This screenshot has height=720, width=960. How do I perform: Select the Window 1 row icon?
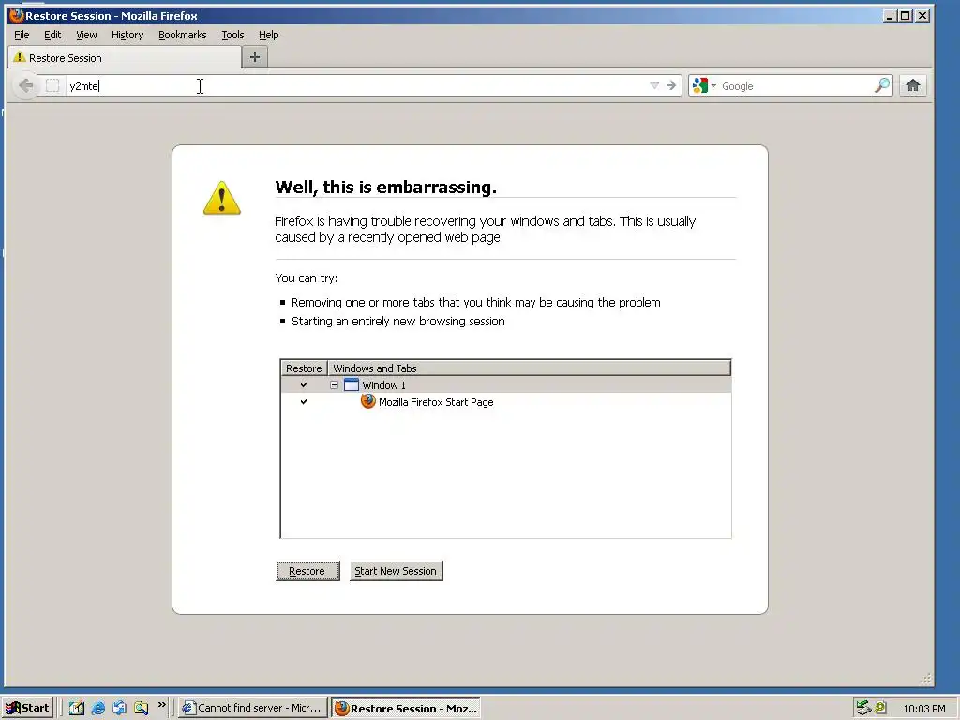352,385
